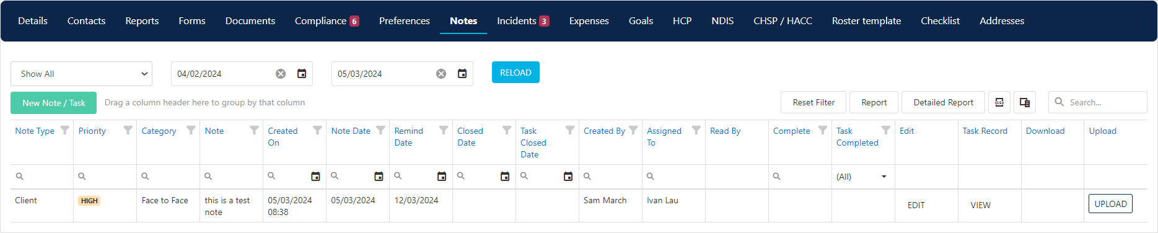1158x233 pixels.
Task: Open calendar in Created On filter row
Action: (x=315, y=177)
